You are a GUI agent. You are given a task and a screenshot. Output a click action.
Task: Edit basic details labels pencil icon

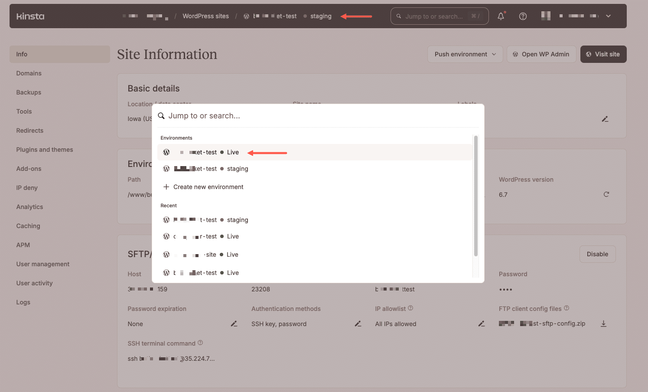tap(605, 119)
